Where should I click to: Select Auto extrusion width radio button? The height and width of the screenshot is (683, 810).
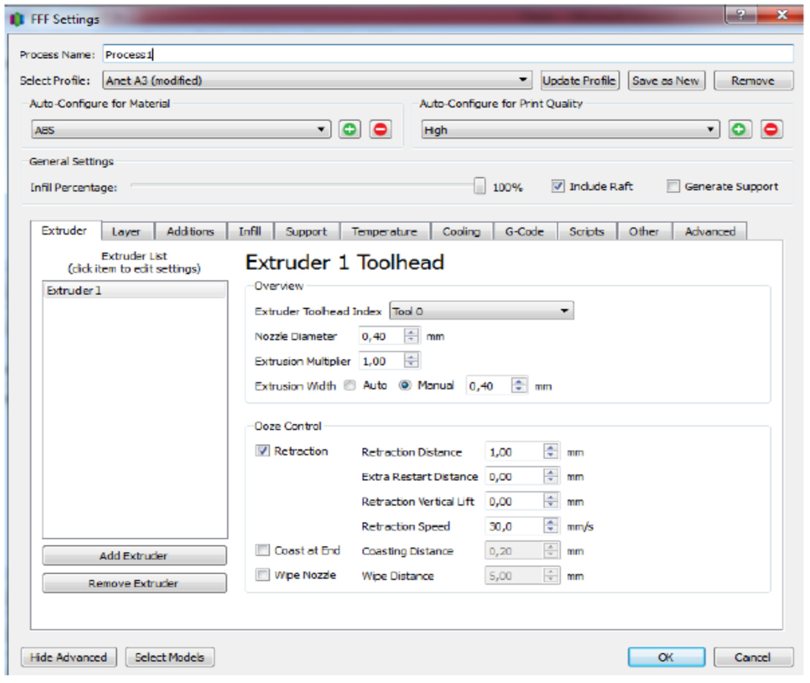pos(350,386)
